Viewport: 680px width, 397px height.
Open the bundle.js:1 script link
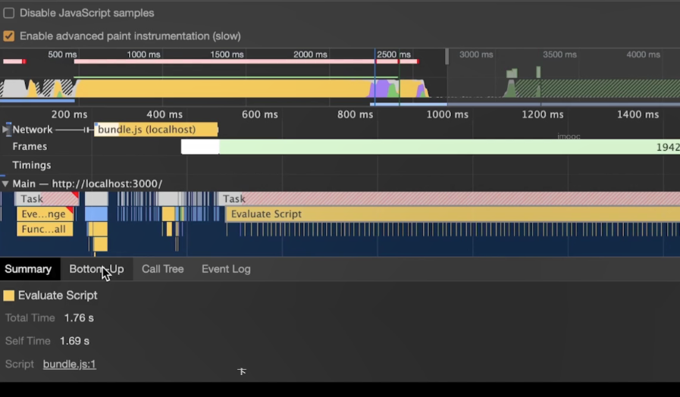(x=70, y=364)
